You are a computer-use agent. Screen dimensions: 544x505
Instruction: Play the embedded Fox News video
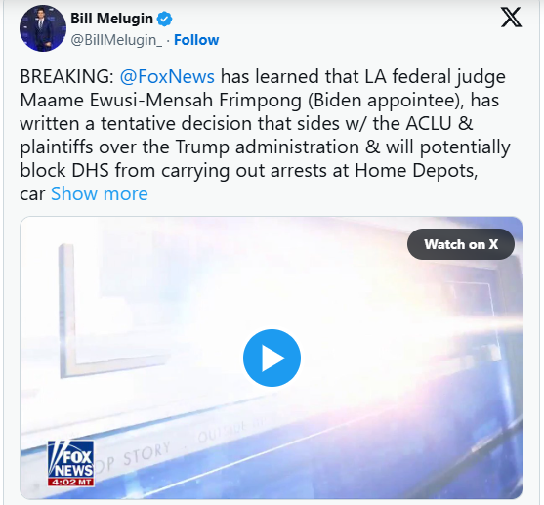(272, 358)
